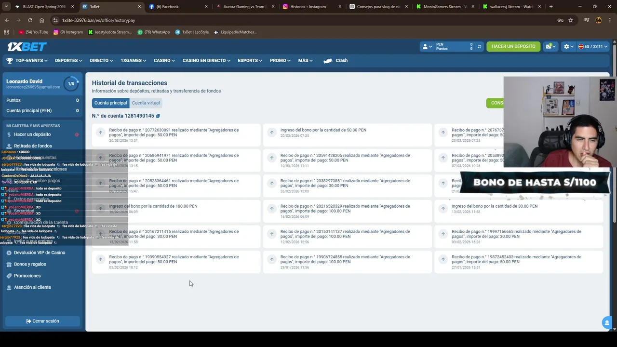Image resolution: width=617 pixels, height=347 pixels.
Task: Click arrow icon of receipt 19906724855
Action: click(272, 259)
